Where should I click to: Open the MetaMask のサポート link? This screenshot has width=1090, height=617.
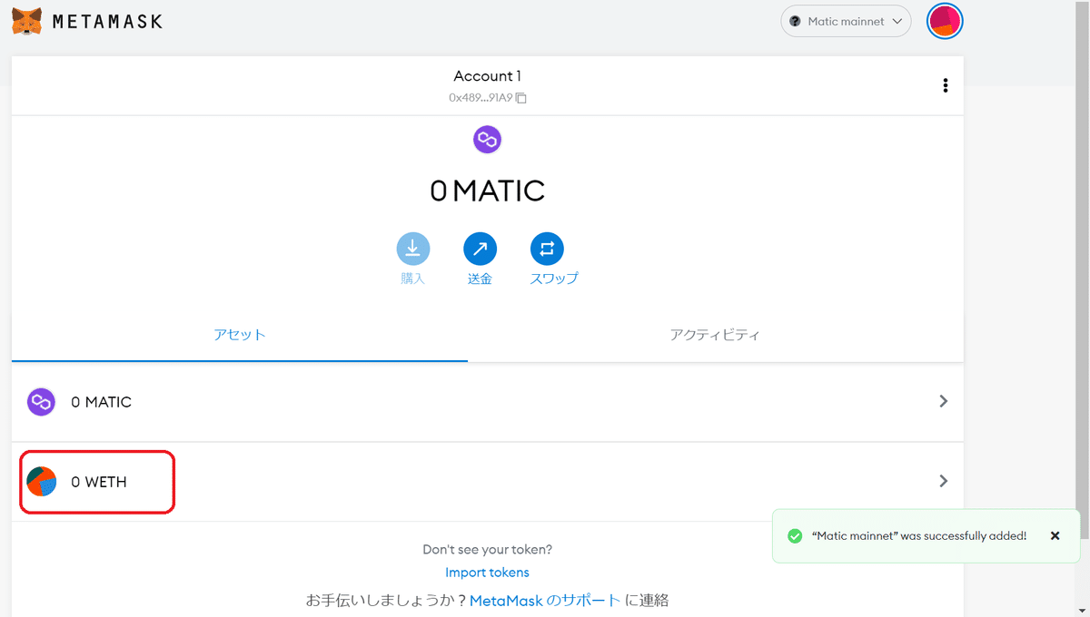click(545, 601)
